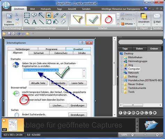Select the Zoom magnifier tool
This screenshot has width=165, height=139.
[27, 22]
